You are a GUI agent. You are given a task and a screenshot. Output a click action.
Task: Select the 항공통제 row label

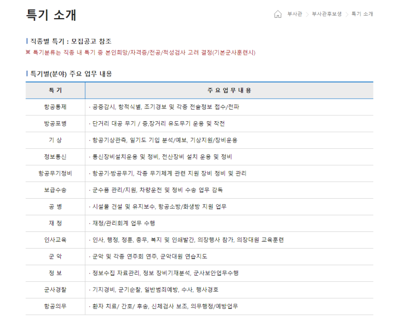point(55,107)
